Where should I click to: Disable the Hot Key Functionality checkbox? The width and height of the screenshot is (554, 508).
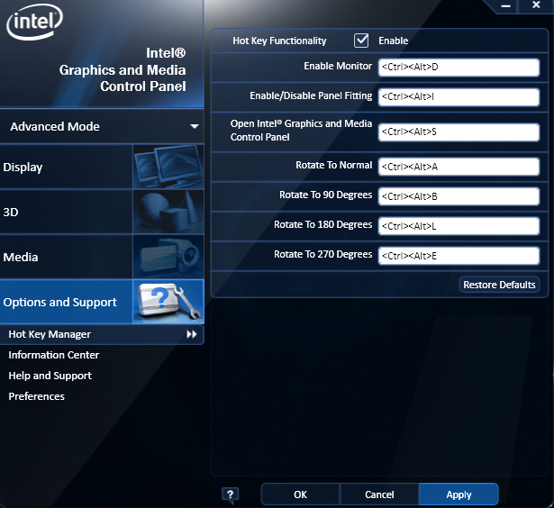[x=361, y=41]
